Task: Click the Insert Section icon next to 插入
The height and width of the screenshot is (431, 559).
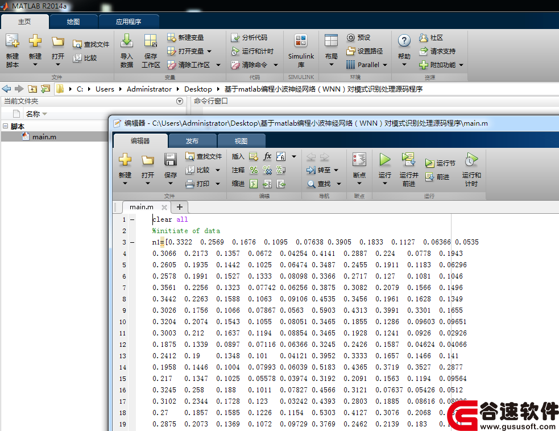Action: tap(254, 156)
